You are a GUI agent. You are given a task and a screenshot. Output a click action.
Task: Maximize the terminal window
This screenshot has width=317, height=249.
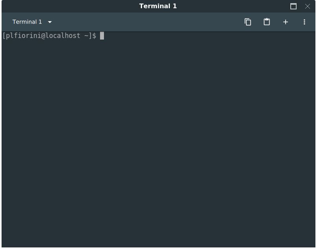[x=293, y=6]
